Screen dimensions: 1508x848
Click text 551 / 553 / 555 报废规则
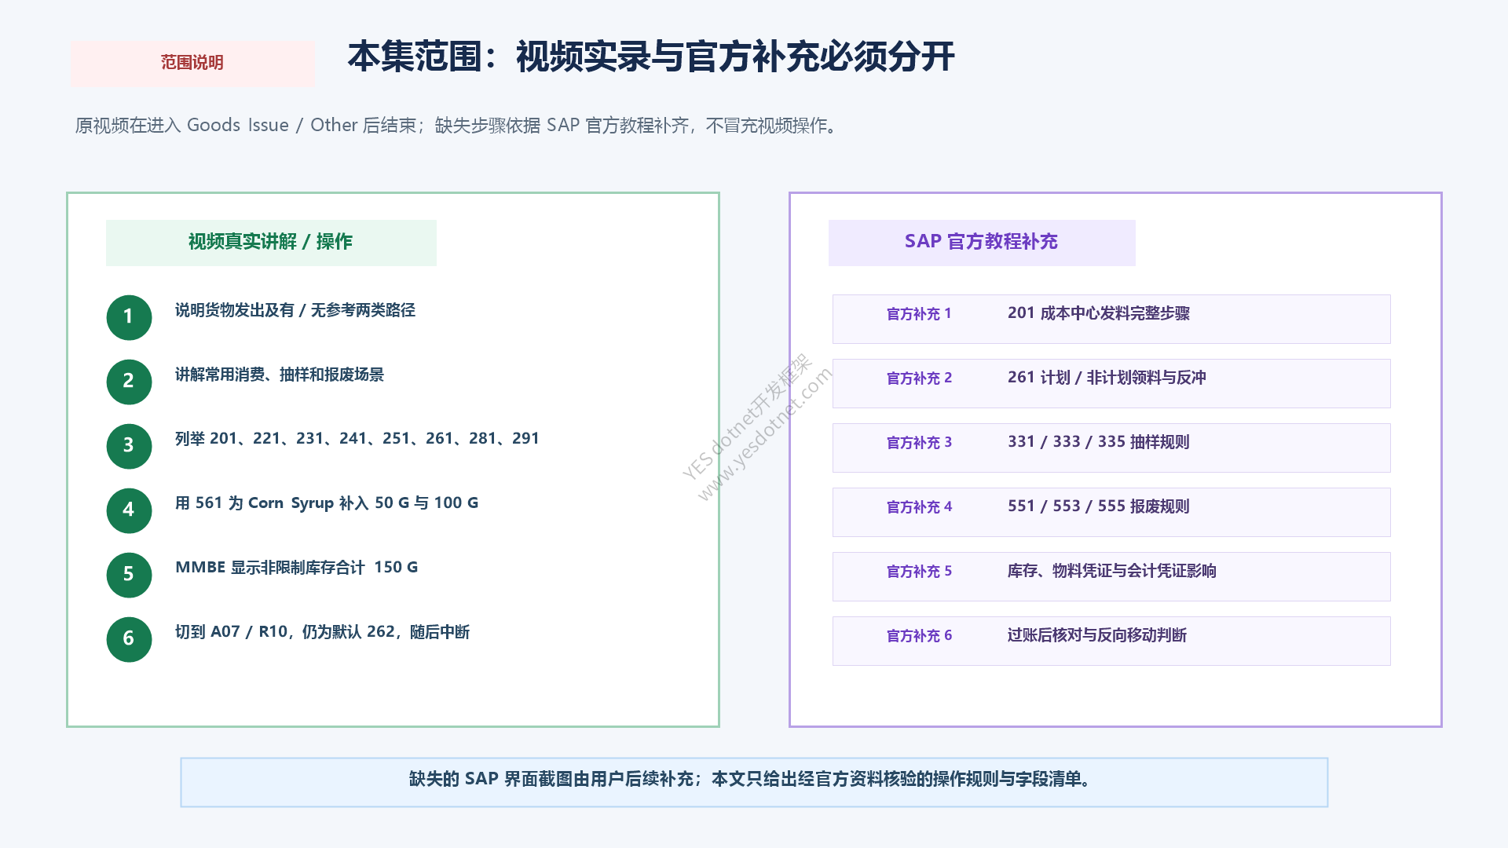[x=1099, y=506]
